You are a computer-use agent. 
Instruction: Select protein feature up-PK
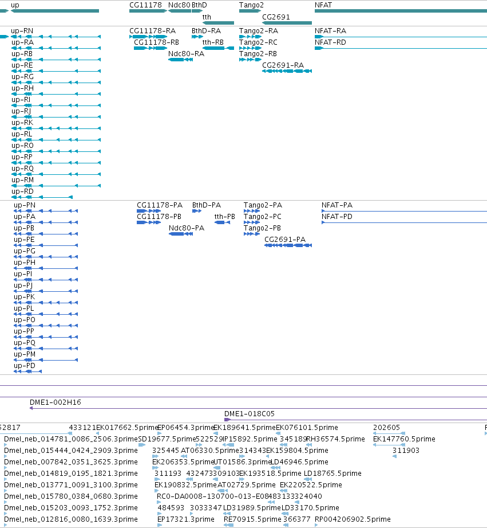pos(46,303)
